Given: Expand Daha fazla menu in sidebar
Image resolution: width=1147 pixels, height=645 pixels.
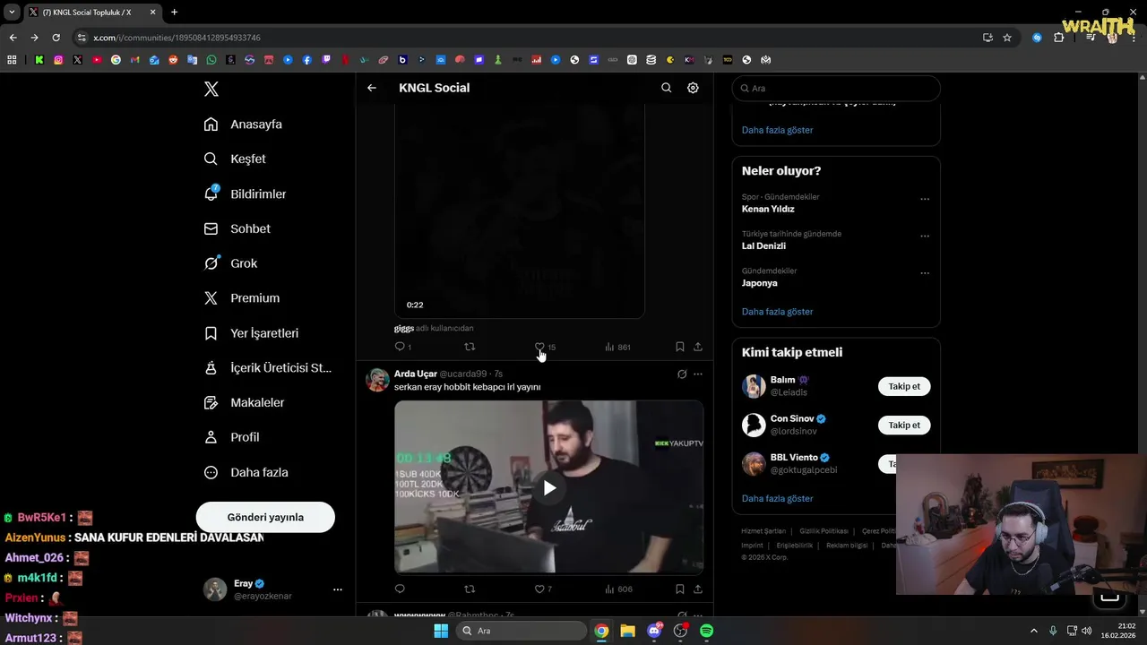Looking at the screenshot, I should pyautogui.click(x=246, y=472).
